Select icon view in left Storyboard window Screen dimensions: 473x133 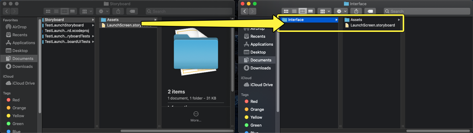click(x=48, y=11)
